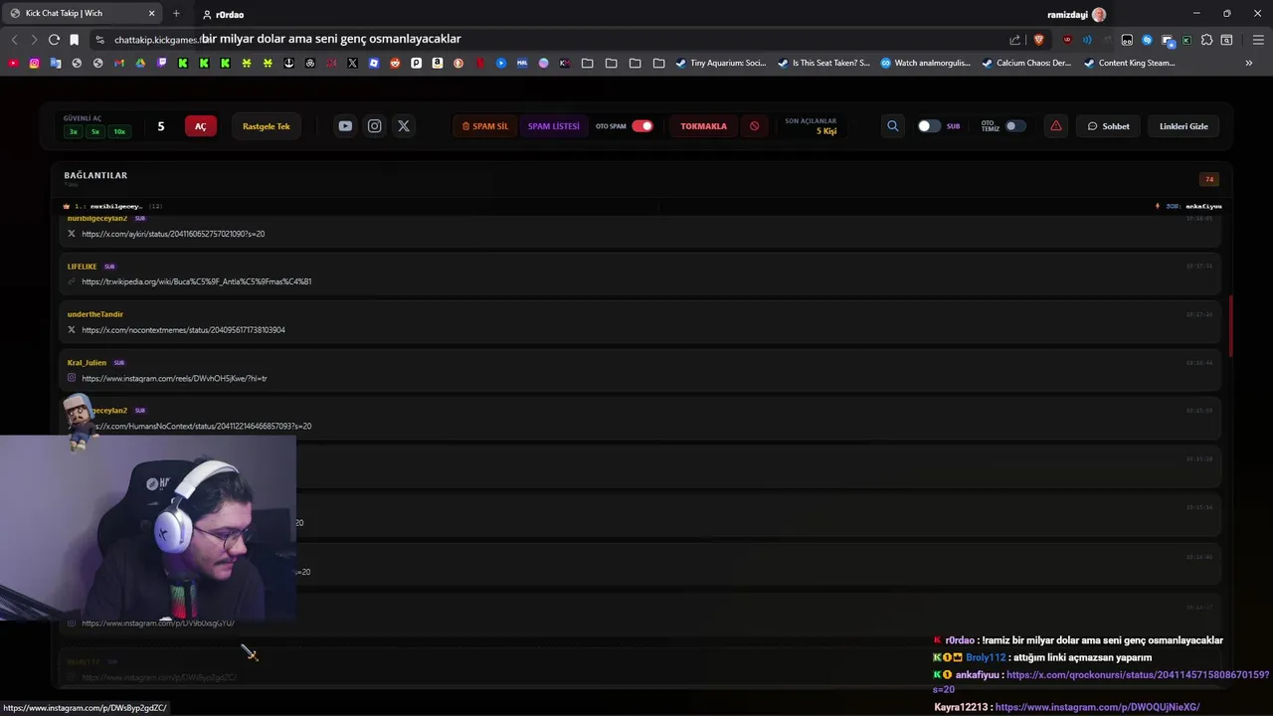The height and width of the screenshot is (716, 1273).
Task: Click the search magnifier icon
Action: (892, 126)
